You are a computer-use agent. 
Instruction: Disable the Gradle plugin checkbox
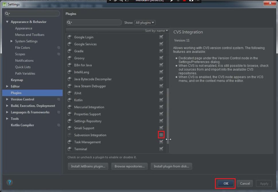[161, 51]
